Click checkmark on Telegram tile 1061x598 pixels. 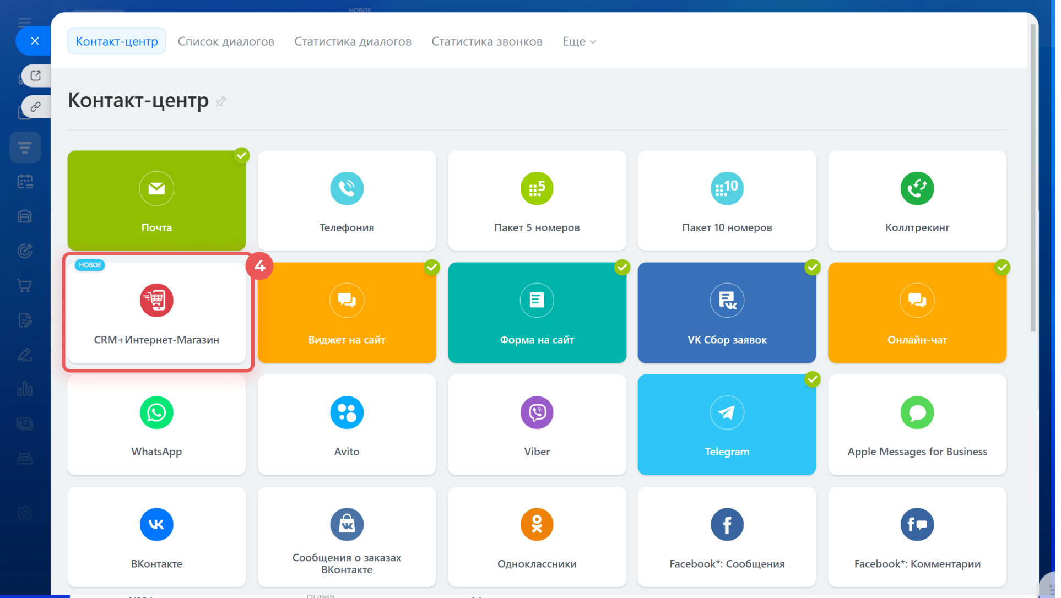(x=812, y=379)
